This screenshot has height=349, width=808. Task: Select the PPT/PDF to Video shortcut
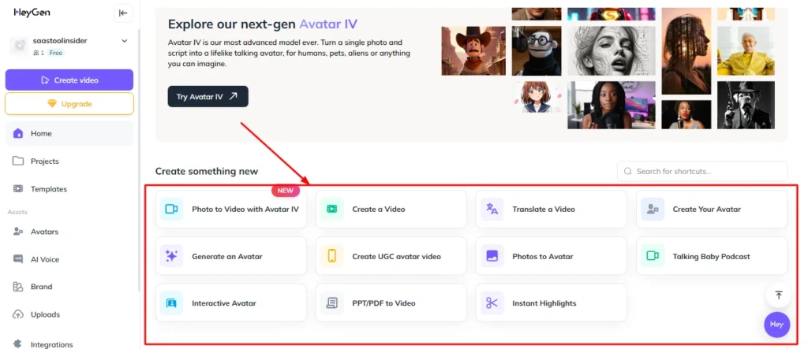391,303
